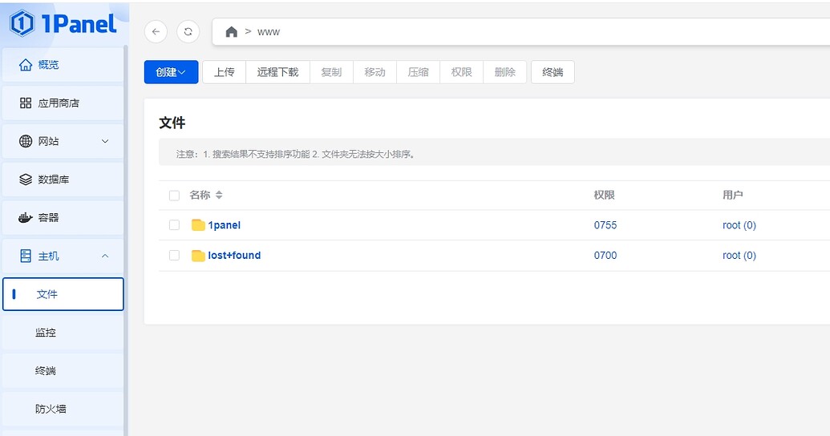The width and height of the screenshot is (830, 436).
Task: Sort files by 名称 with the sort arrows
Action: coord(219,196)
